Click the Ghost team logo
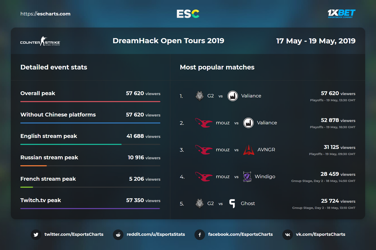This screenshot has width=376, height=250. pyautogui.click(x=232, y=203)
